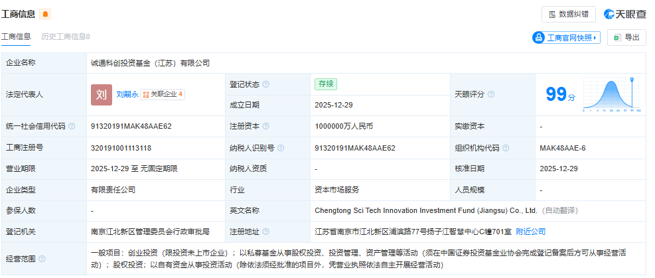Click the 刘 avatar of legal representative
655x278 pixels.
coord(102,95)
